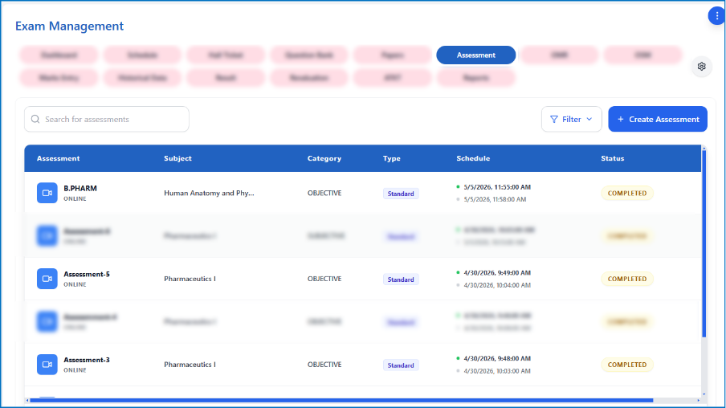Screen dimensions: 726x408
Task: Select the Assessment tab
Action: point(476,55)
